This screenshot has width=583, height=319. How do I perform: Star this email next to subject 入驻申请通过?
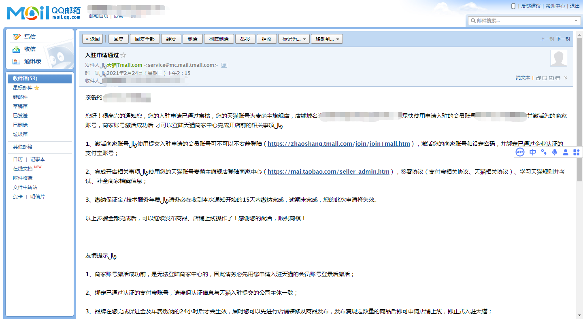(123, 55)
